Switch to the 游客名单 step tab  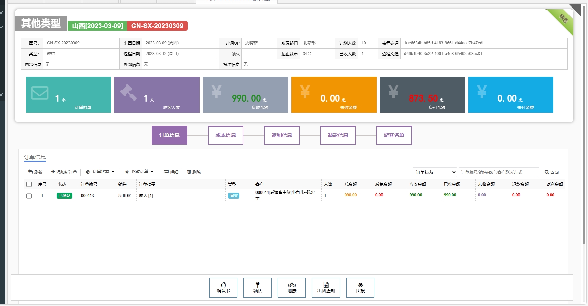pos(394,135)
